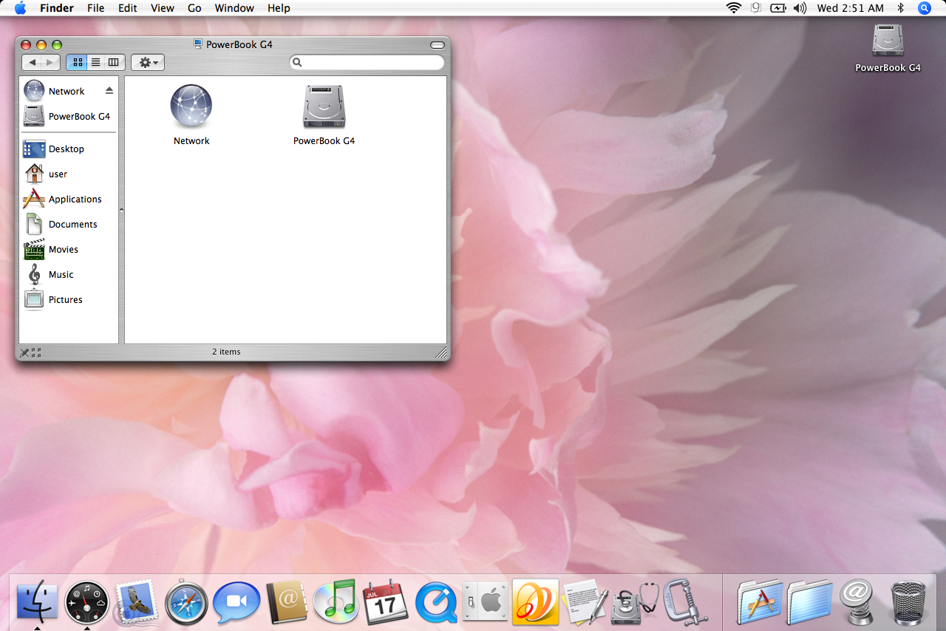
Task: Open the volume control in the menu bar
Action: pyautogui.click(x=800, y=8)
